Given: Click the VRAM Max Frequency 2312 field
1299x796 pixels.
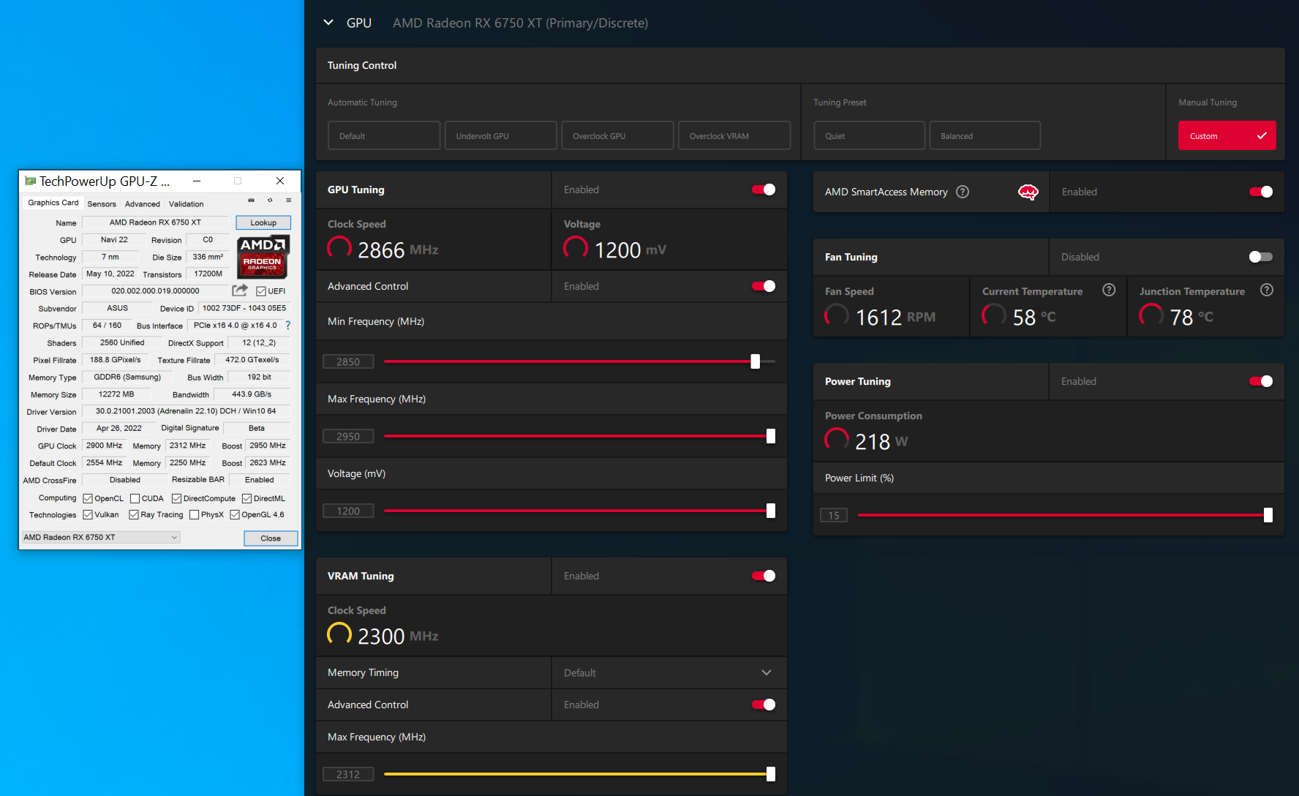Looking at the screenshot, I should [348, 774].
